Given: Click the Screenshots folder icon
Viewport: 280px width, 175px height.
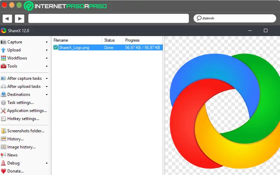Looking at the screenshot, I should tap(3, 131).
